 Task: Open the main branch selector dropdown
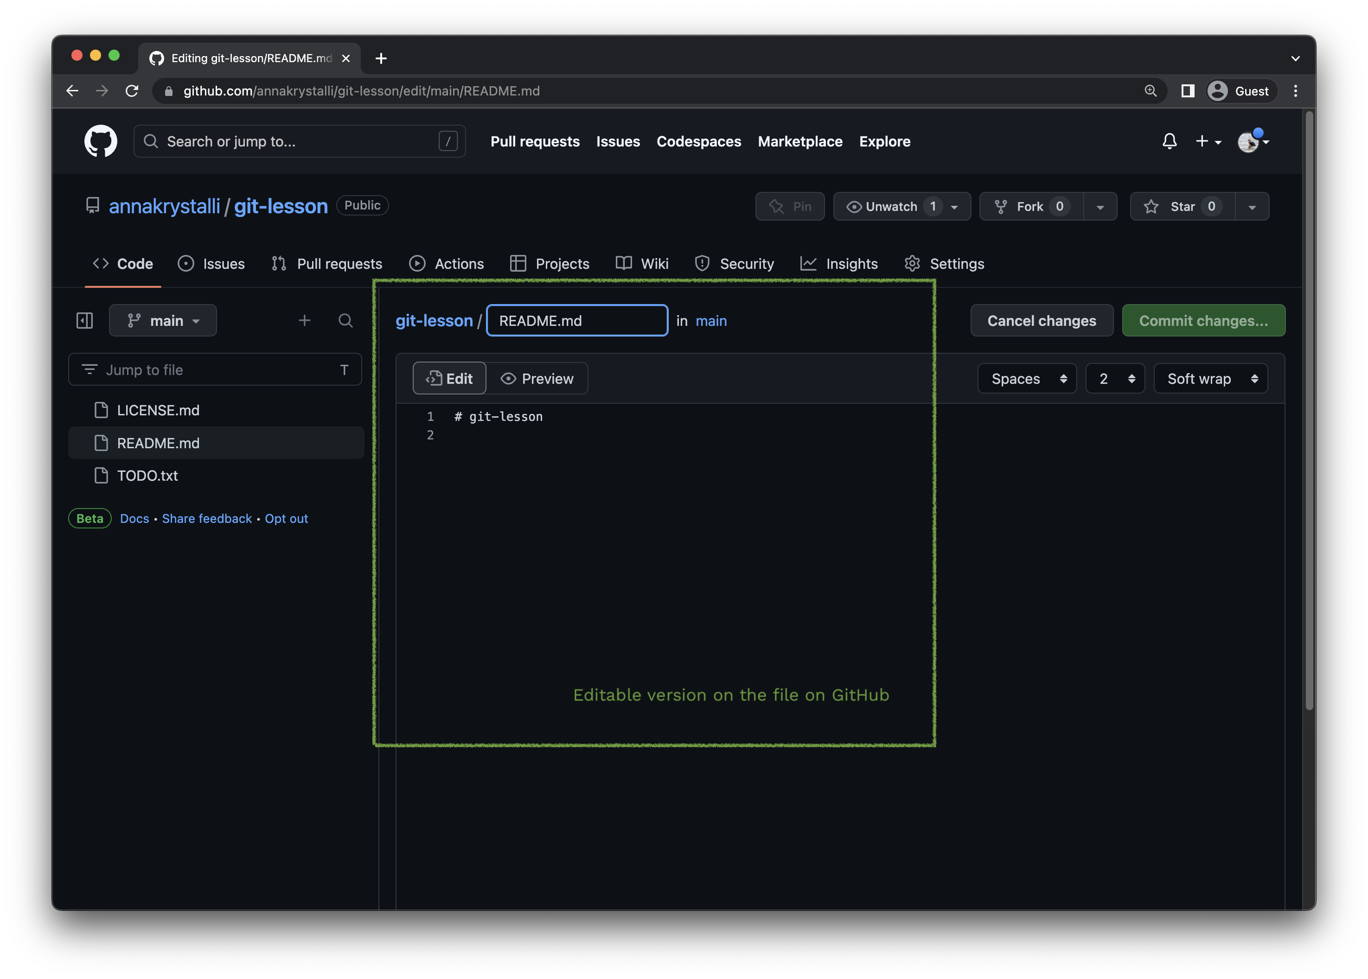(163, 320)
